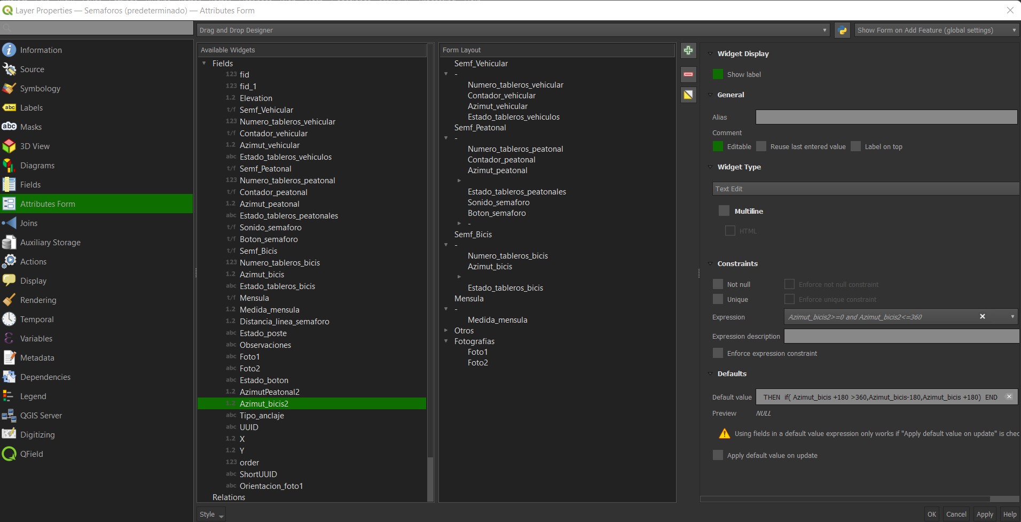Open the Diagrams section icon
Image resolution: width=1021 pixels, height=522 pixels.
click(9, 165)
